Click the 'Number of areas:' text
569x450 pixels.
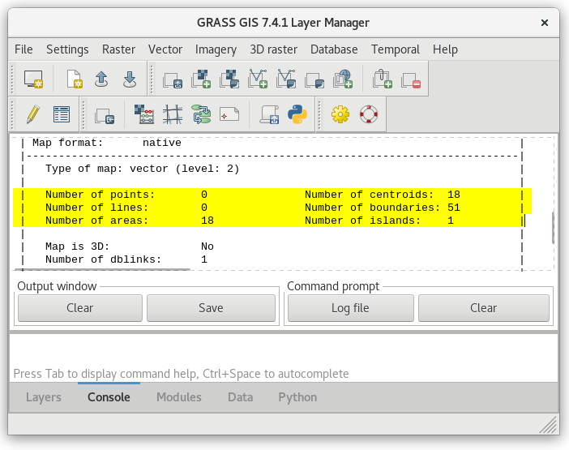(97, 221)
